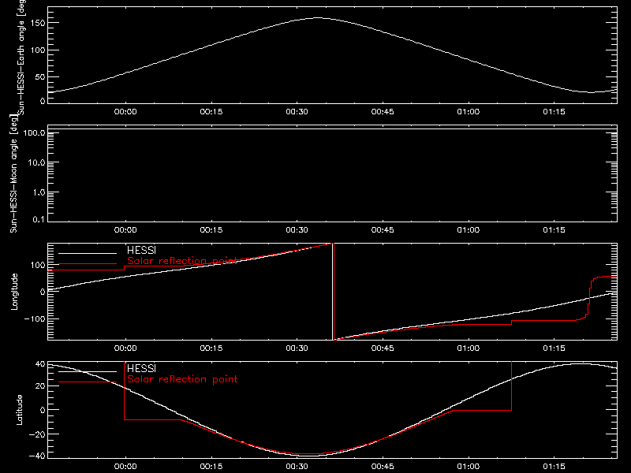This screenshot has height=473, width=631.
Task: Click the Sun-HESSI-Earth angle axis label
Action: pyautogui.click(x=21, y=56)
